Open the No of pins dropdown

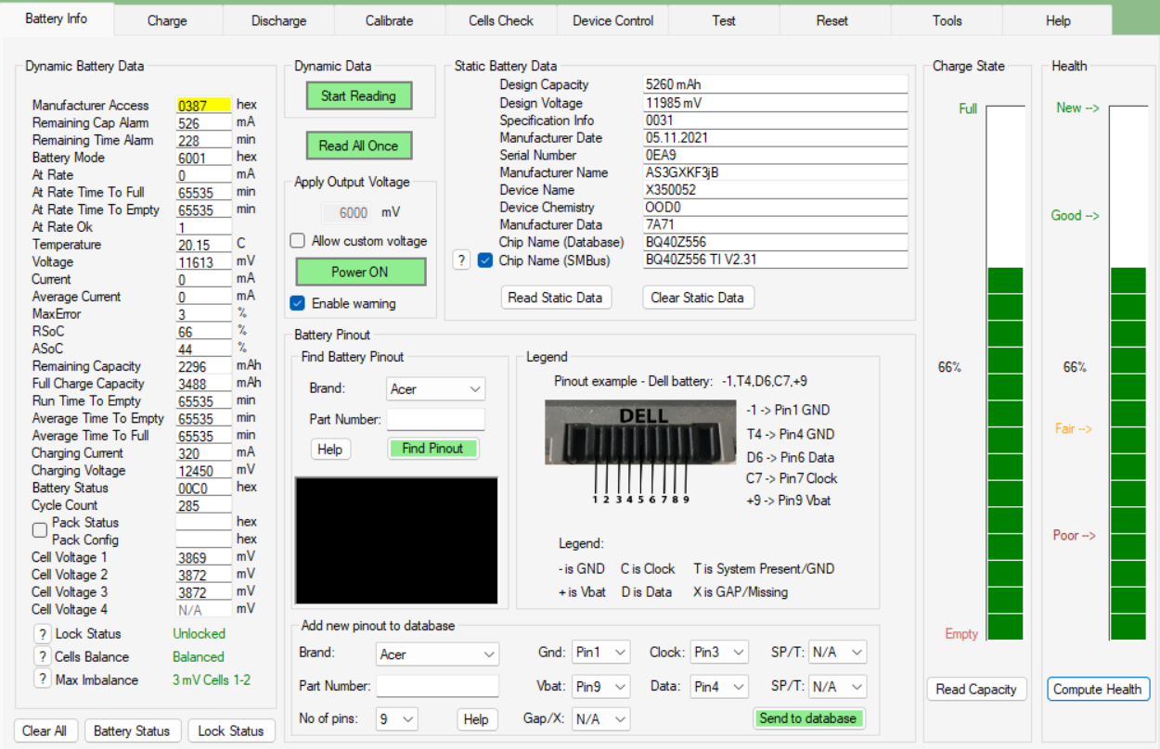click(x=396, y=718)
